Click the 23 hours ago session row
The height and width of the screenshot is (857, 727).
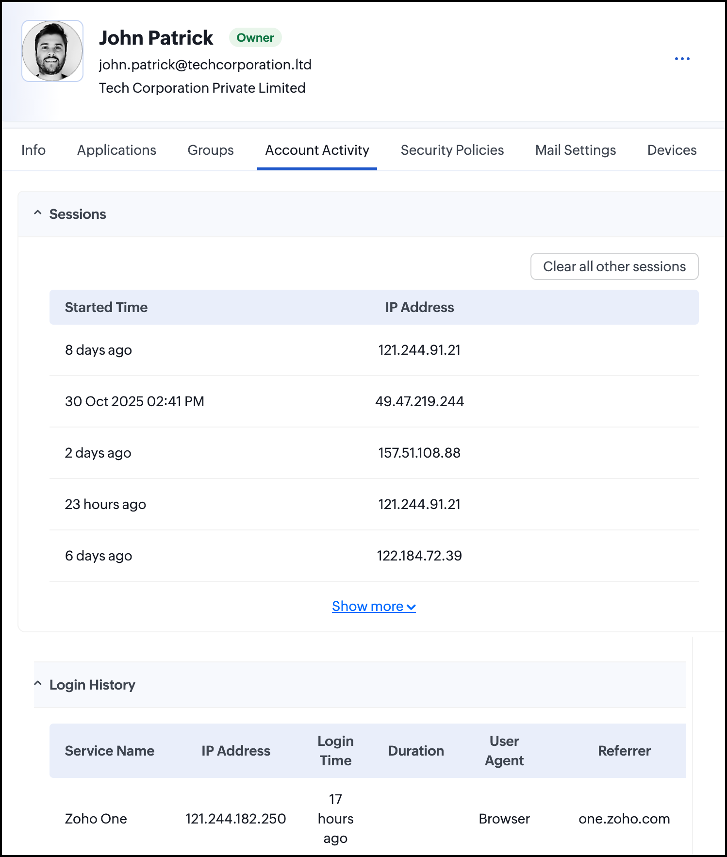[x=105, y=504]
